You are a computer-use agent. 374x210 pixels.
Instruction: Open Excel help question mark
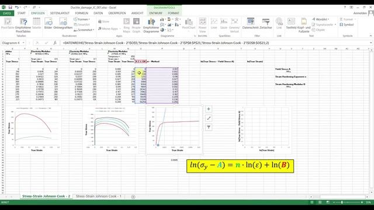pos(345,8)
